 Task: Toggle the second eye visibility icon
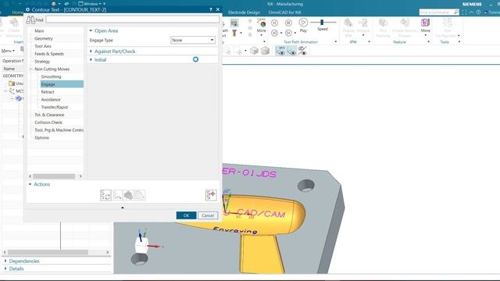(291, 51)
